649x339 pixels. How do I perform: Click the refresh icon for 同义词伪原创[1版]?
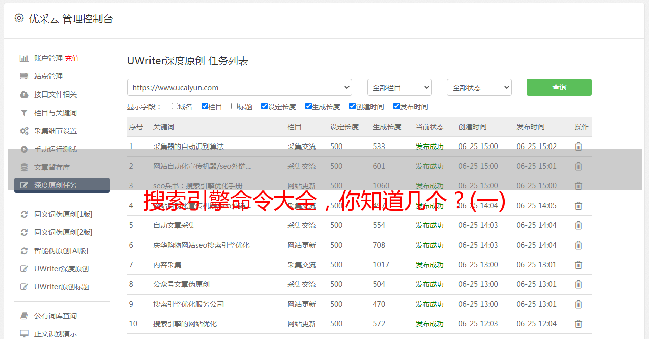tap(24, 214)
